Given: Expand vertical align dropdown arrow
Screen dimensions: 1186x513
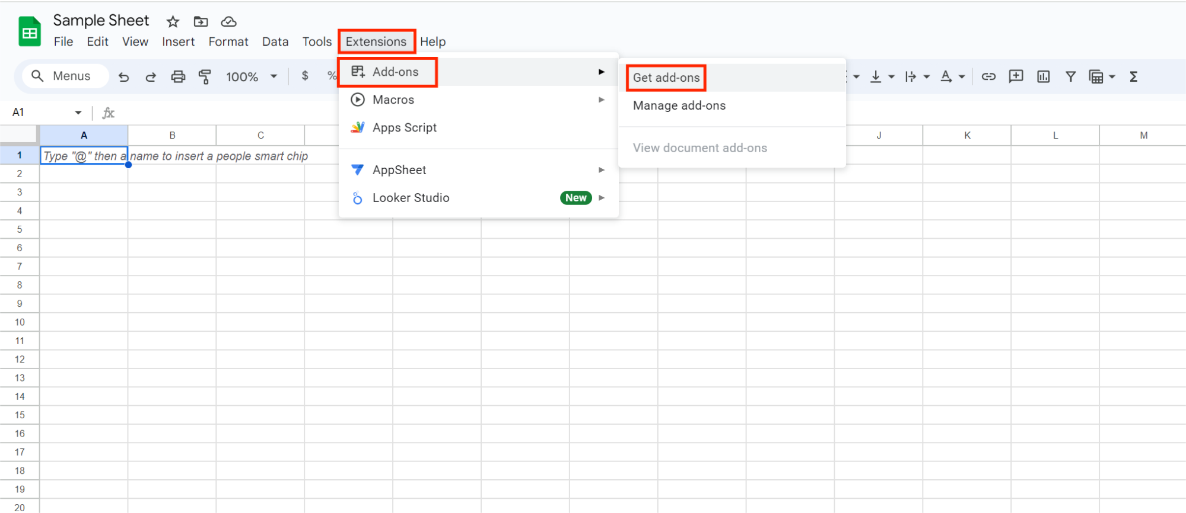Looking at the screenshot, I should 891,76.
